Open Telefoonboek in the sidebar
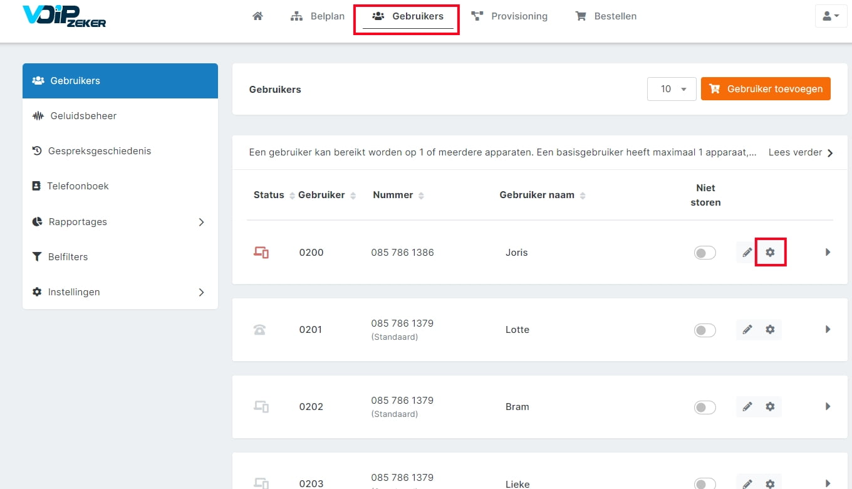This screenshot has height=489, width=852. point(120,186)
